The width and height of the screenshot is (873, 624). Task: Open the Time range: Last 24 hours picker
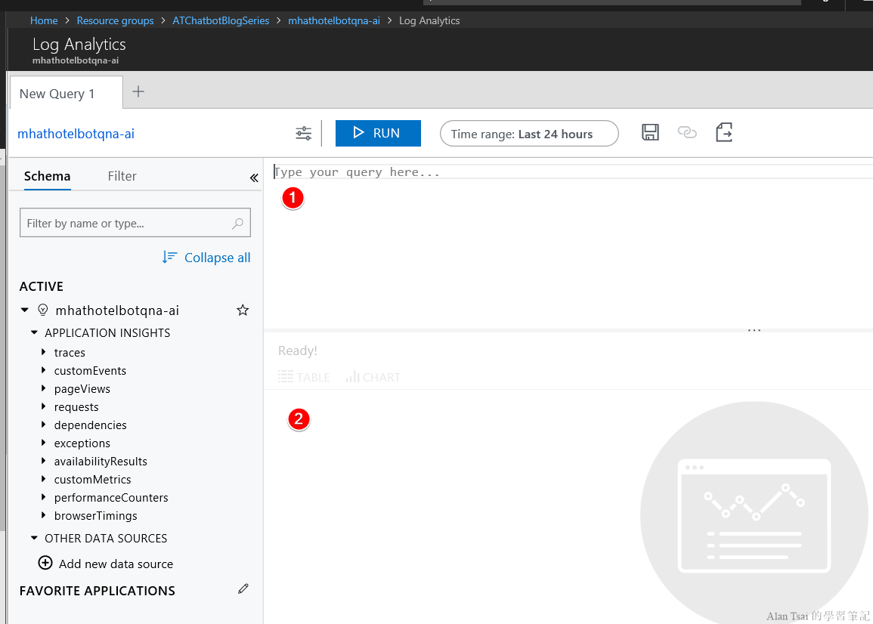coord(529,134)
